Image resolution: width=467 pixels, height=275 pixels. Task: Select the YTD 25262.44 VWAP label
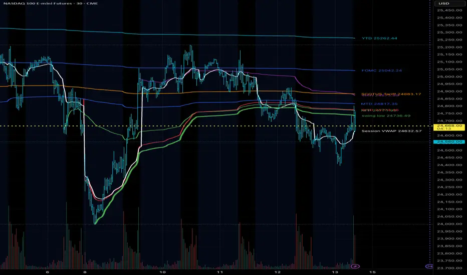(379, 38)
